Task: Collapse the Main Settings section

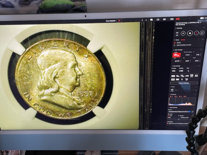Action: pyautogui.click(x=174, y=50)
